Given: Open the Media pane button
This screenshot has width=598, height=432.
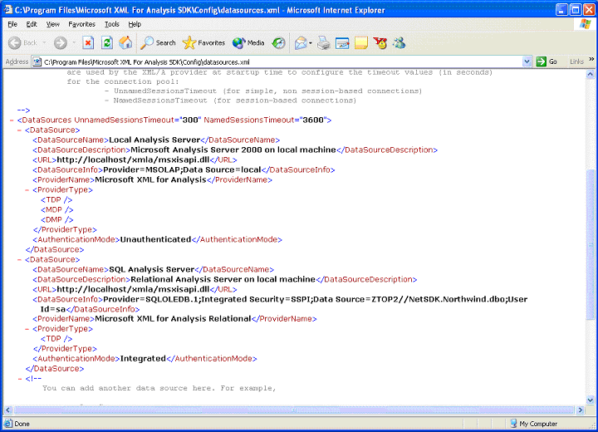Looking at the screenshot, I should point(248,42).
